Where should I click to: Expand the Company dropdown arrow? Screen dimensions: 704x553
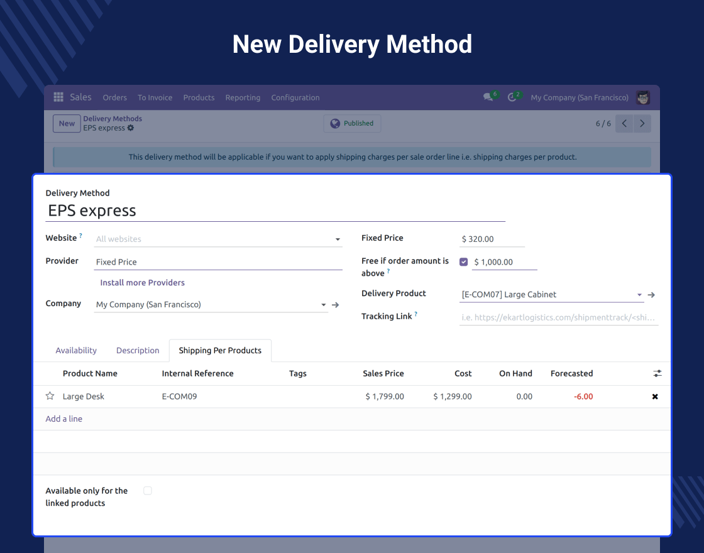323,305
